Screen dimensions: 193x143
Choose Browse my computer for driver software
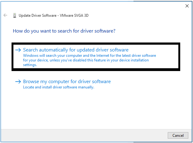[x=67, y=82]
